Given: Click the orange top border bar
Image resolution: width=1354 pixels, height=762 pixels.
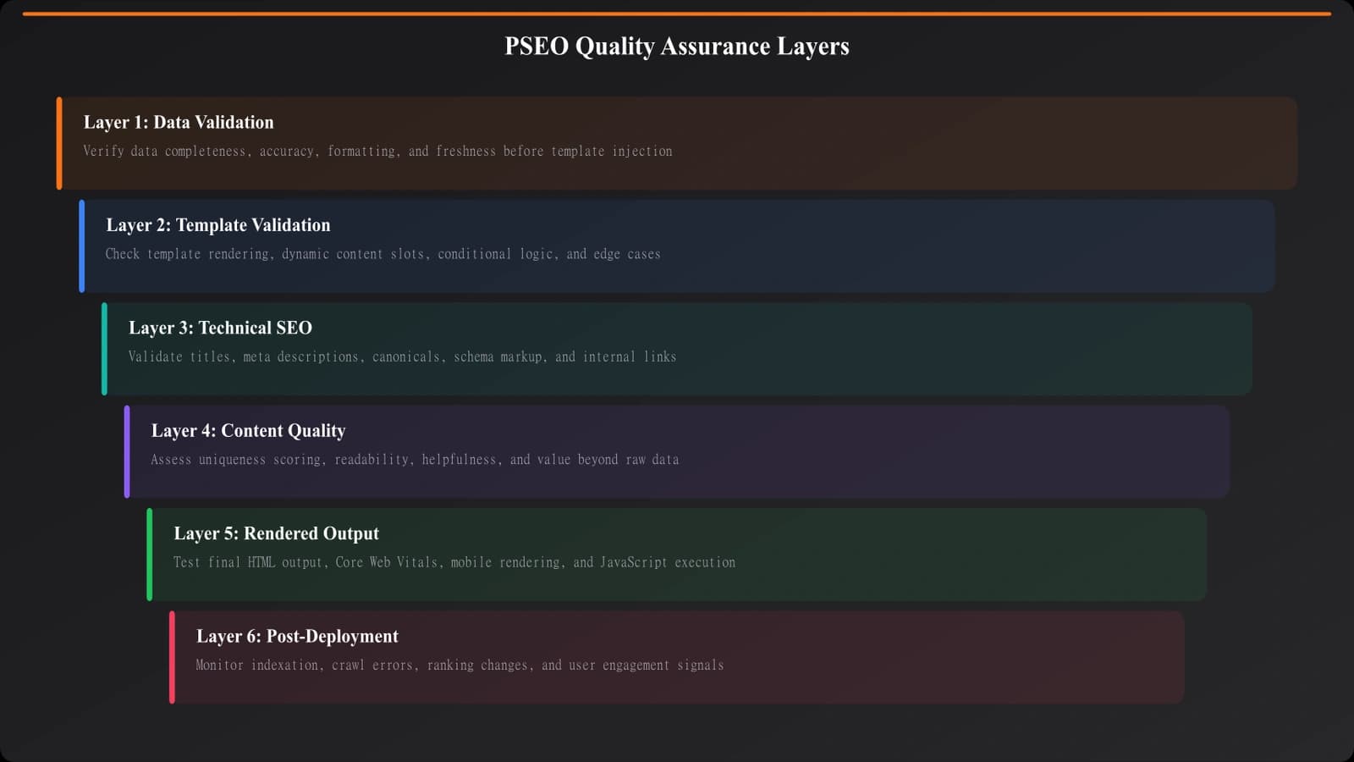Looking at the screenshot, I should (x=677, y=13).
